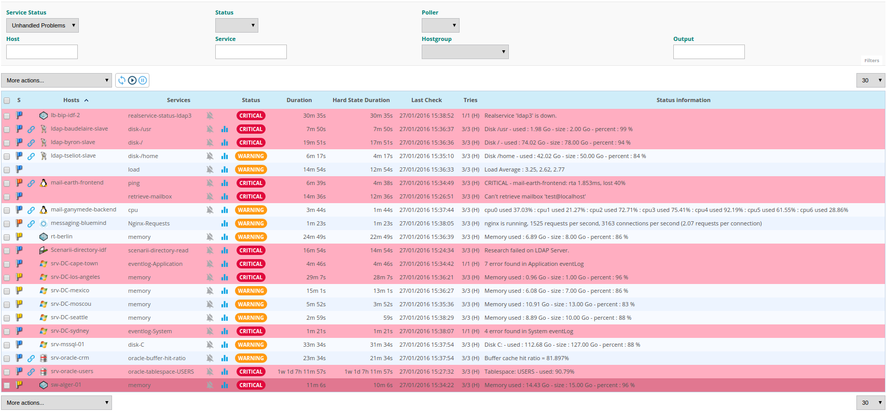This screenshot has width=887, height=412.
Task: Click the notifications-disabled bell for oracle-tablespace-USERS
Action: (210, 372)
